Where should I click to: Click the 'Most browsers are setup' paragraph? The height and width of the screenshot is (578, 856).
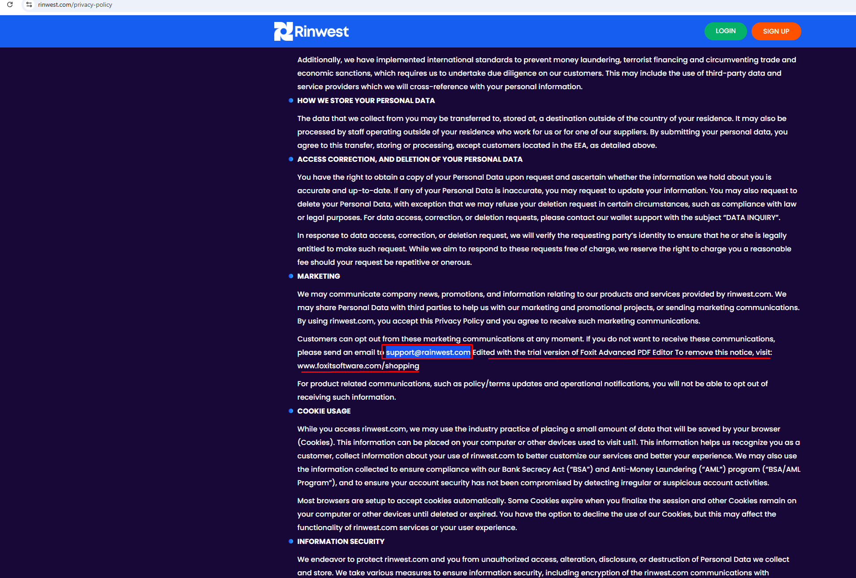(x=547, y=514)
